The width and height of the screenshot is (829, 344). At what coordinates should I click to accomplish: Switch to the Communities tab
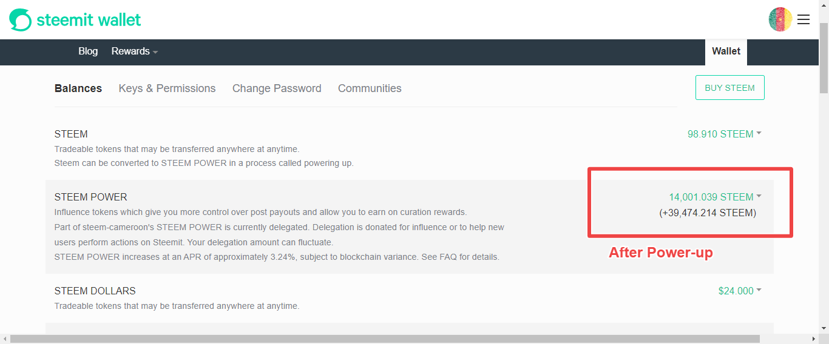coord(370,88)
